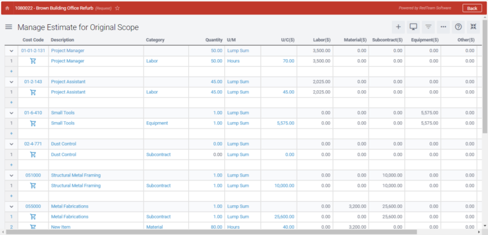488x235 pixels.
Task: Open the filter lines icon
Action: tap(428, 27)
